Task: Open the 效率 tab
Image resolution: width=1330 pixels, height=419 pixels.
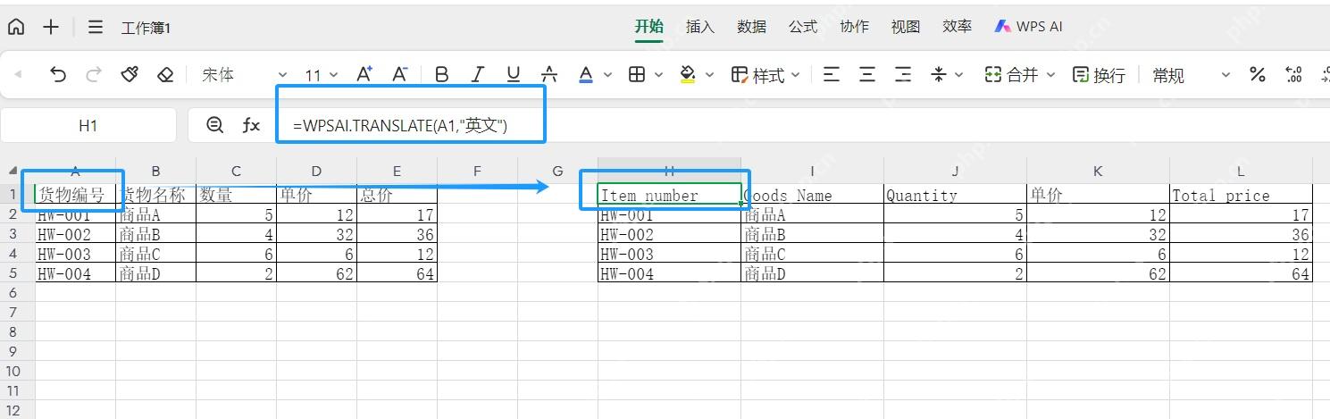Action: [958, 26]
